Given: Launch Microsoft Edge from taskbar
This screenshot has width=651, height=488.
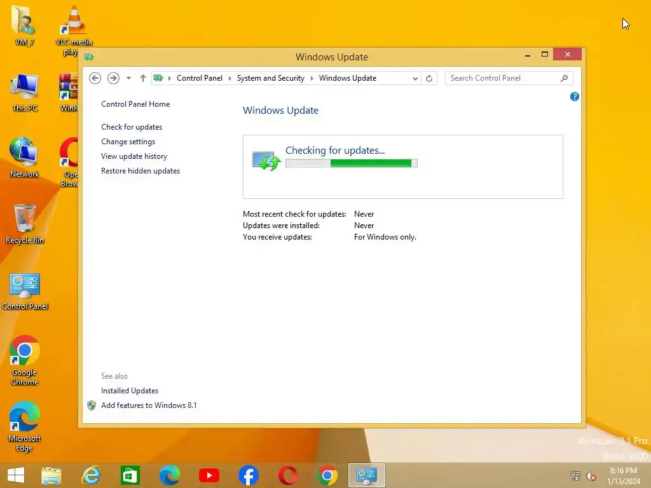Looking at the screenshot, I should click(170, 475).
